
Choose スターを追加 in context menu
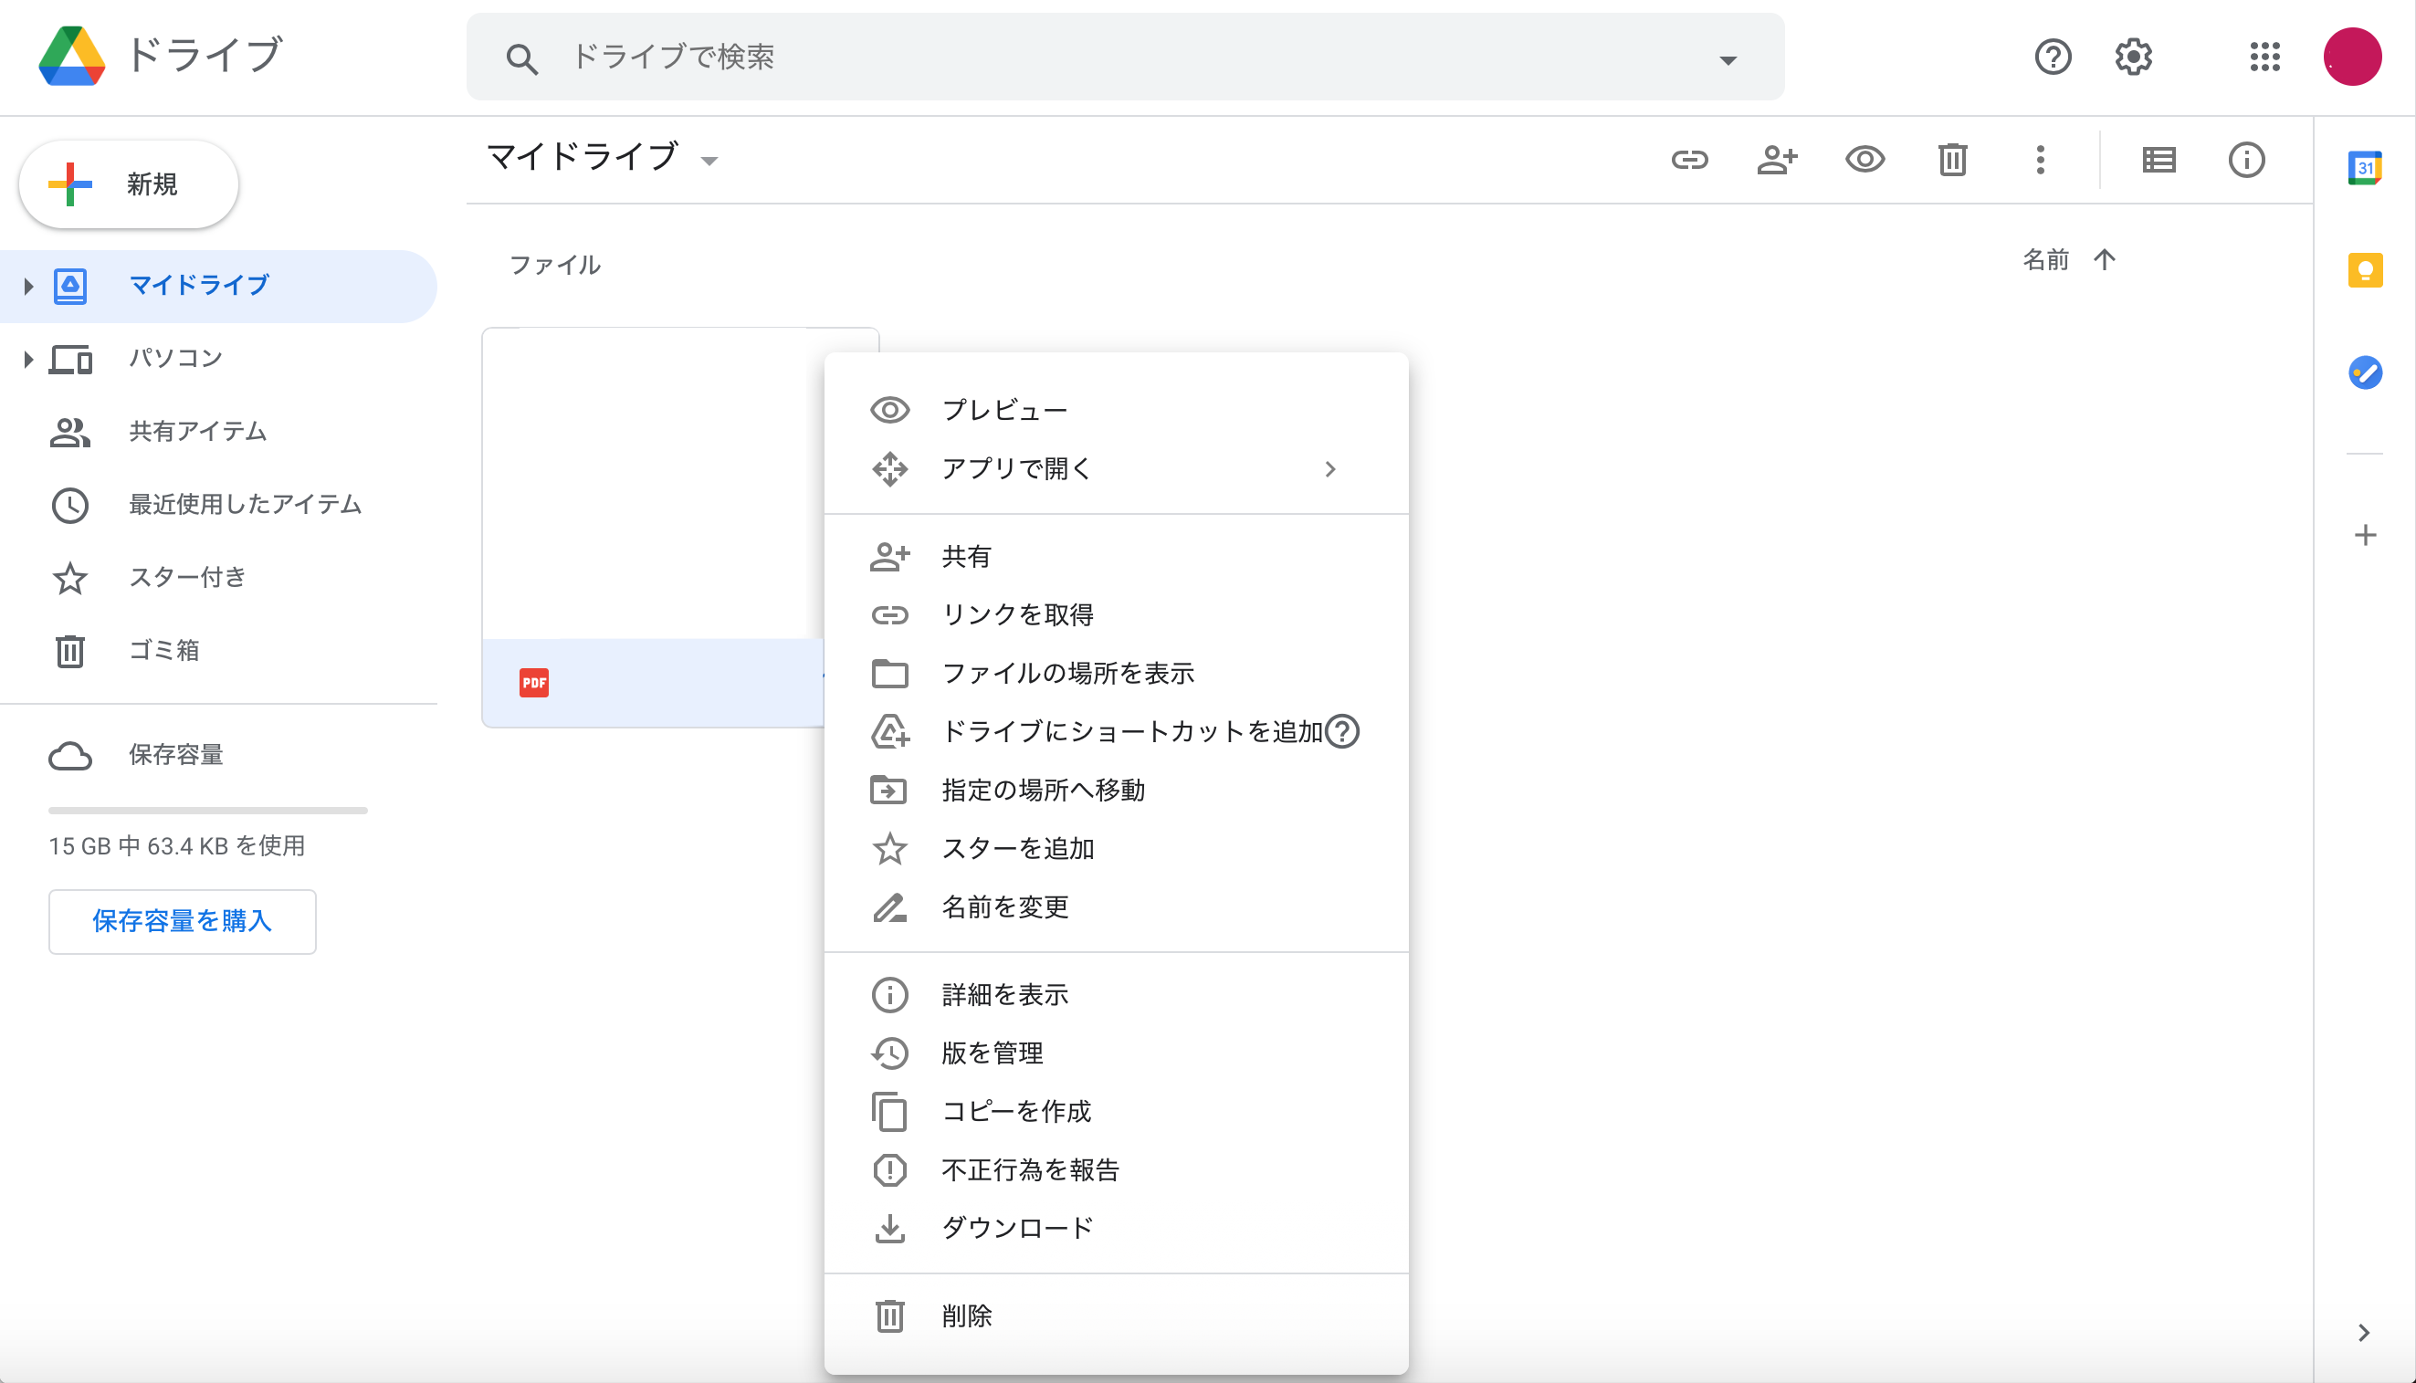click(x=1116, y=848)
